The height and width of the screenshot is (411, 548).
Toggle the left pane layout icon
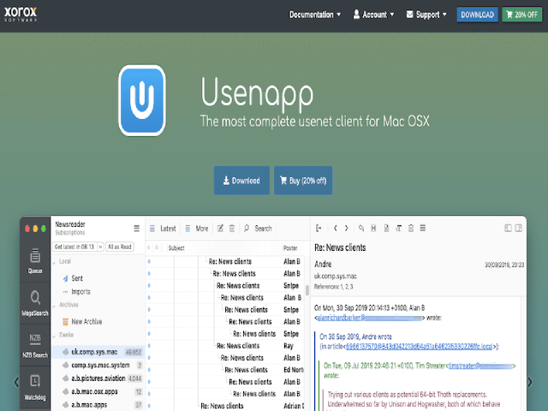(508, 229)
